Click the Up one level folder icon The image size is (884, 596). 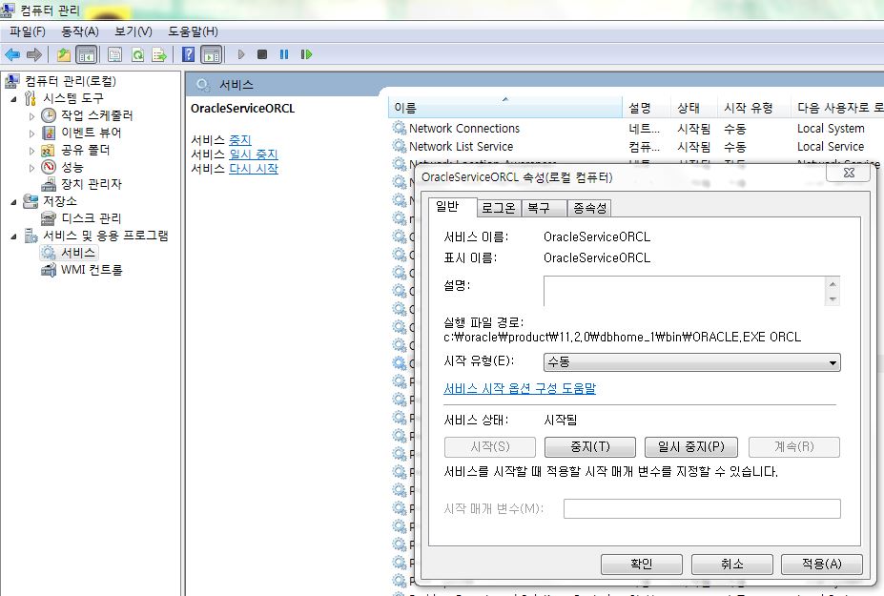coord(64,54)
